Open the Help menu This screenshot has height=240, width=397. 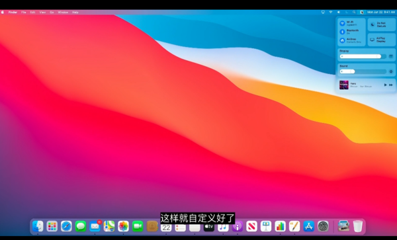75,12
